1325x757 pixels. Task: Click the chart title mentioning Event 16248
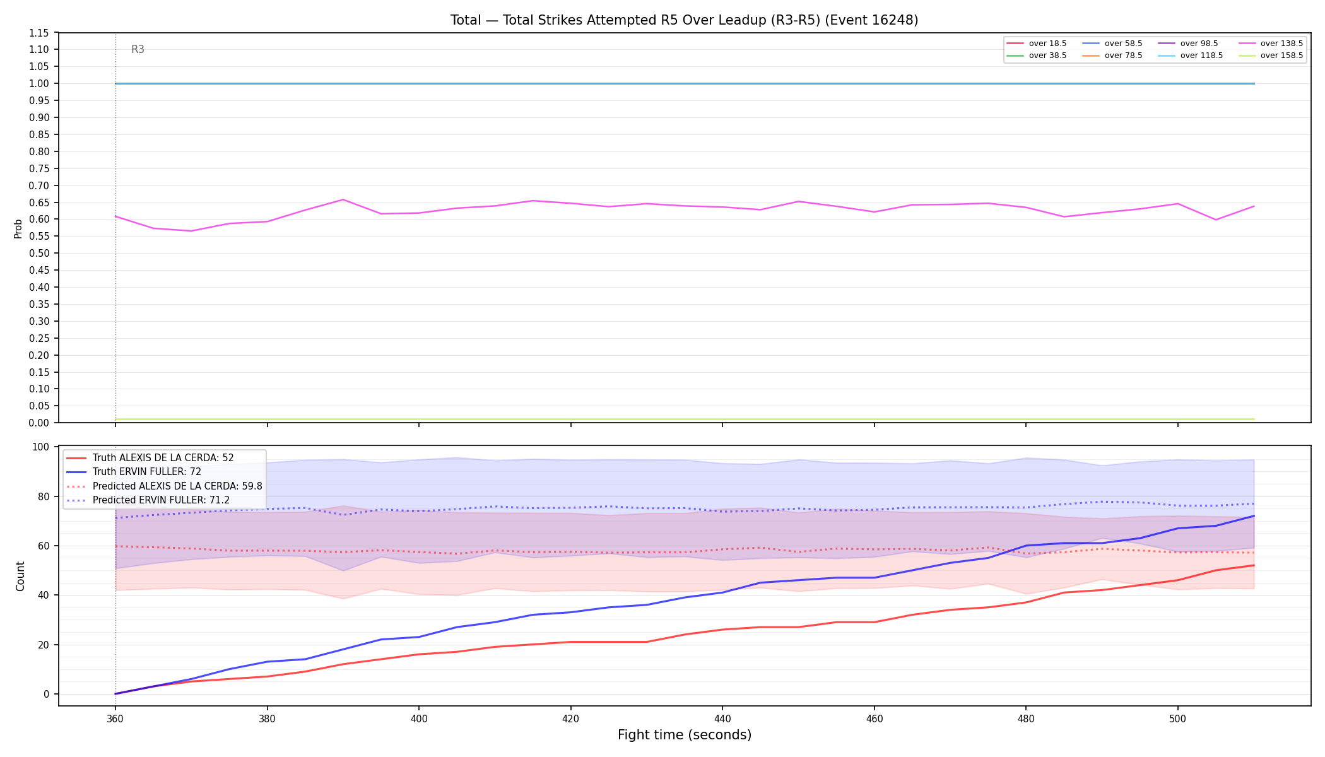click(684, 20)
